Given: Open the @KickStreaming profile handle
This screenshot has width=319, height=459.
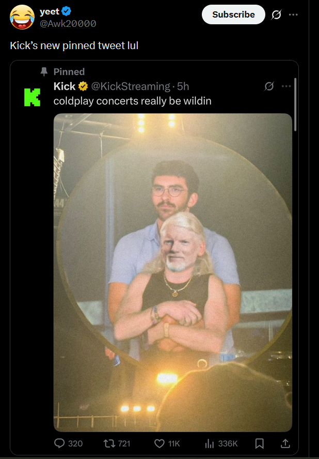Looking at the screenshot, I should pyautogui.click(x=131, y=86).
